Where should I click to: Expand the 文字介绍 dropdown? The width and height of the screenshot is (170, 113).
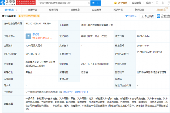pyautogui.click(x=131, y=16)
